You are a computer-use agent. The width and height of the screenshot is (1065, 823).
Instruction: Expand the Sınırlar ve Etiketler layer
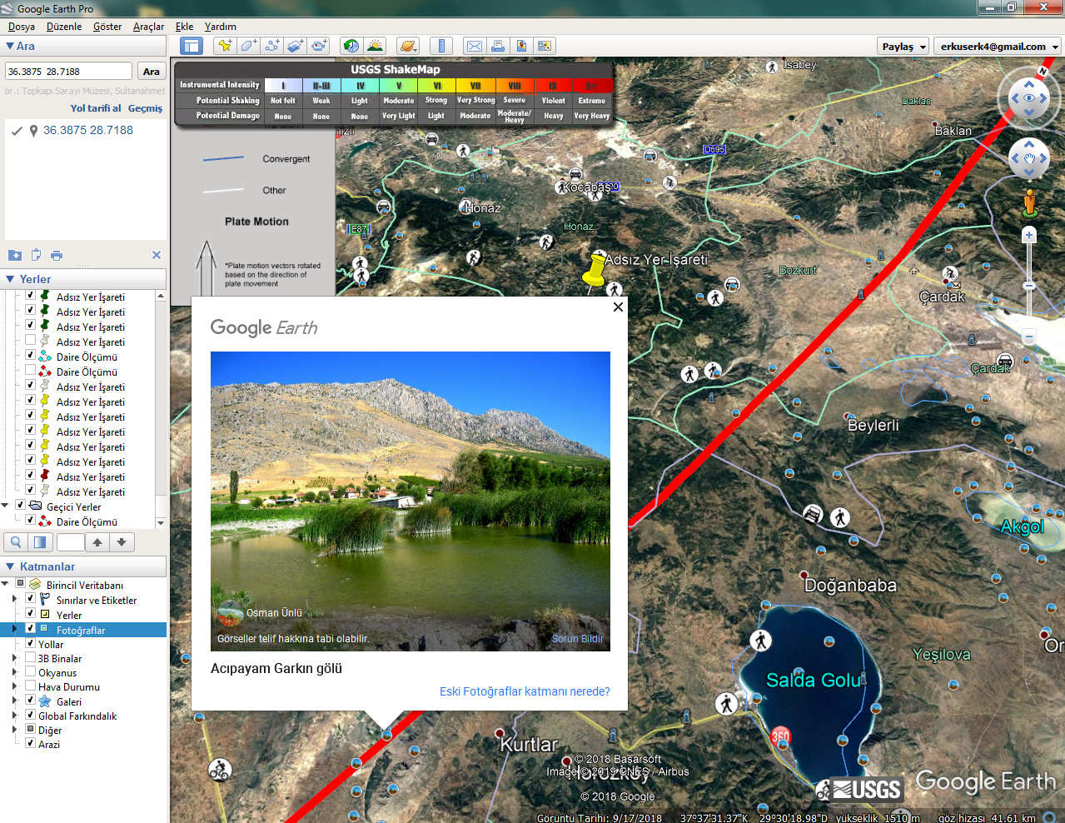[x=14, y=599]
